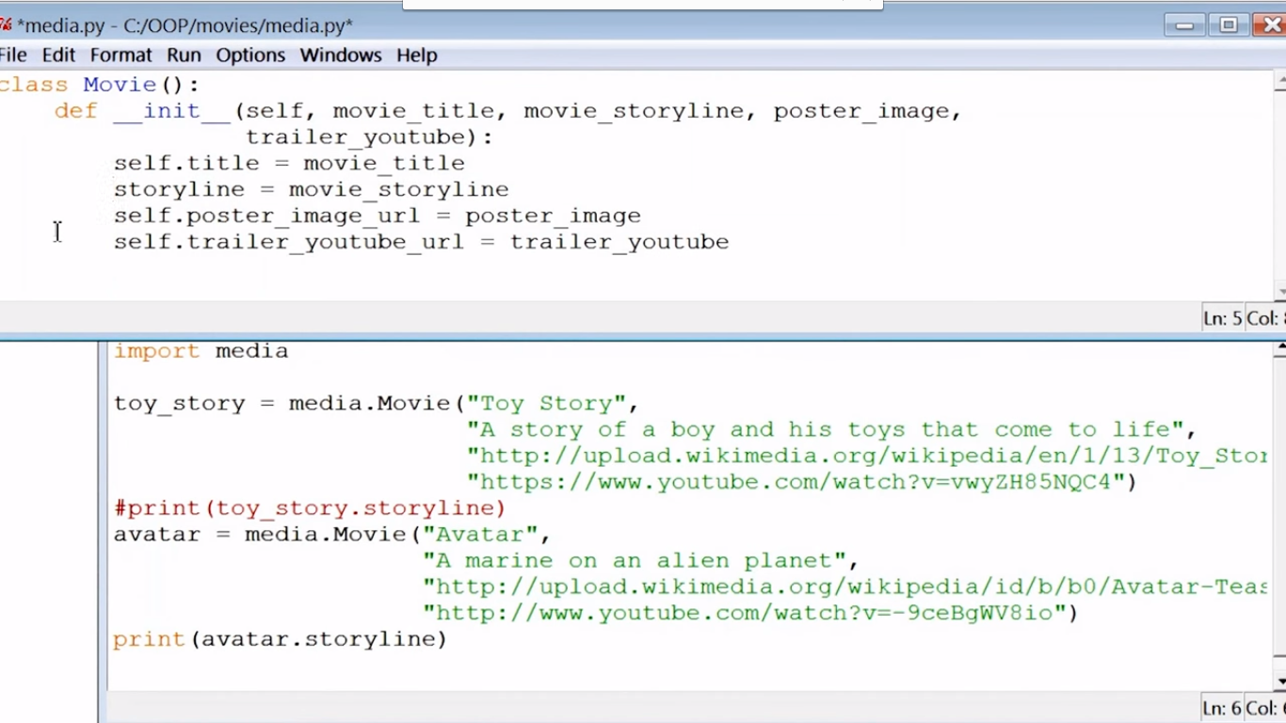Click the scroll-down arrow in lower editor
The height and width of the screenshot is (723, 1286).
[x=1279, y=681]
